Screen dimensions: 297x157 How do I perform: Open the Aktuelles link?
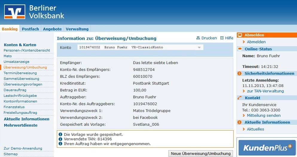[x=255, y=129]
